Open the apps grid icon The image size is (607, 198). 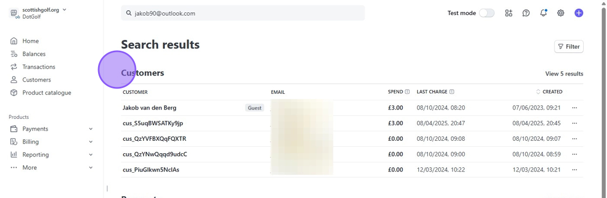(509, 13)
